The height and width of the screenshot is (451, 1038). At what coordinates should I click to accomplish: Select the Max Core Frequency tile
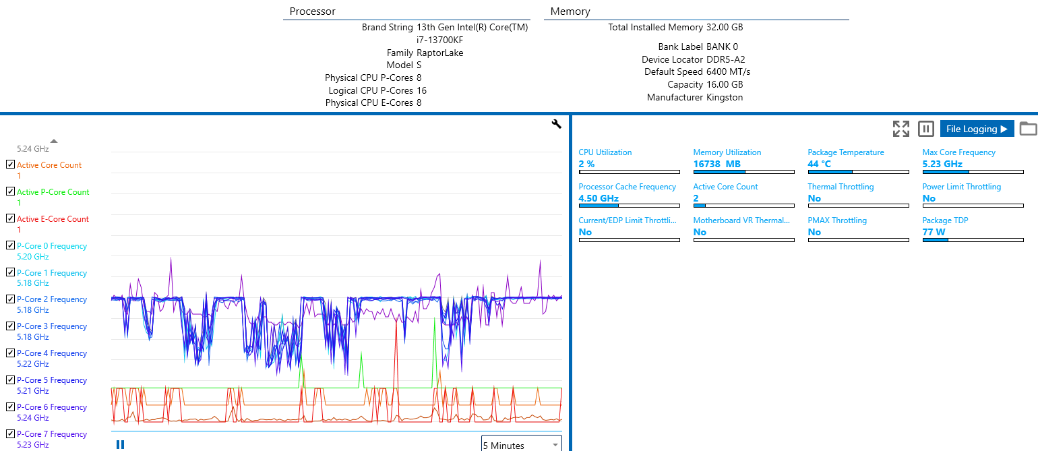pyautogui.click(x=973, y=161)
